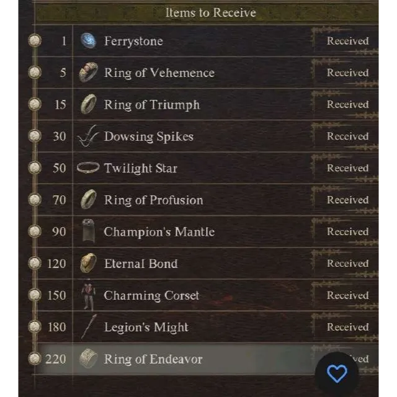Click the Items to Receive header
Viewport: 397px width, 397px height.
[210, 12]
